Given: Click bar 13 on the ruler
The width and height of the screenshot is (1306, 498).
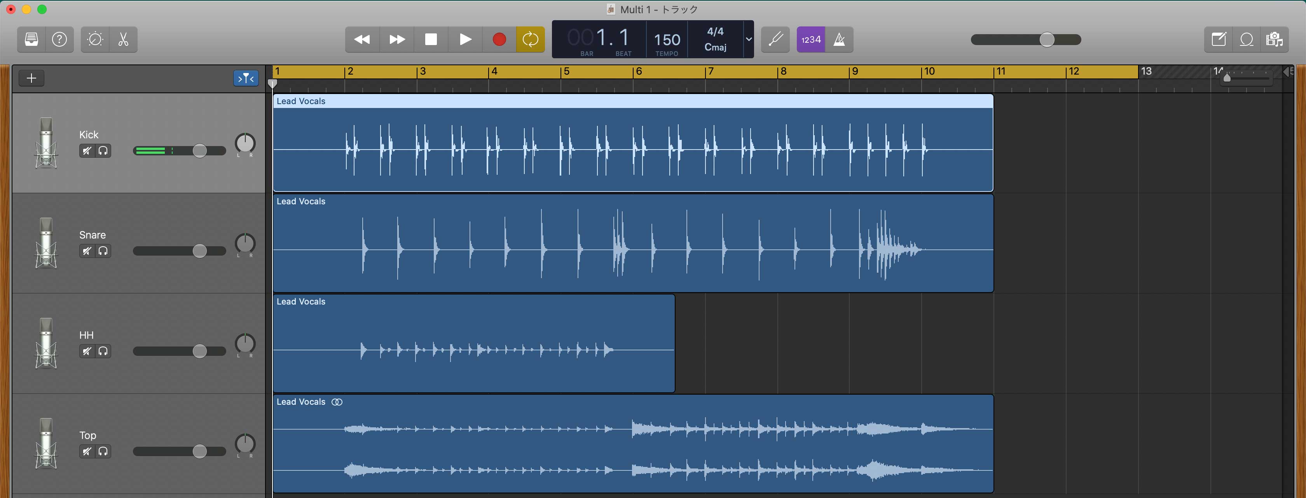Looking at the screenshot, I should (x=1146, y=71).
